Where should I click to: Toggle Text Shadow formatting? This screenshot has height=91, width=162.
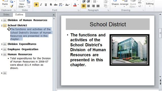51,5
